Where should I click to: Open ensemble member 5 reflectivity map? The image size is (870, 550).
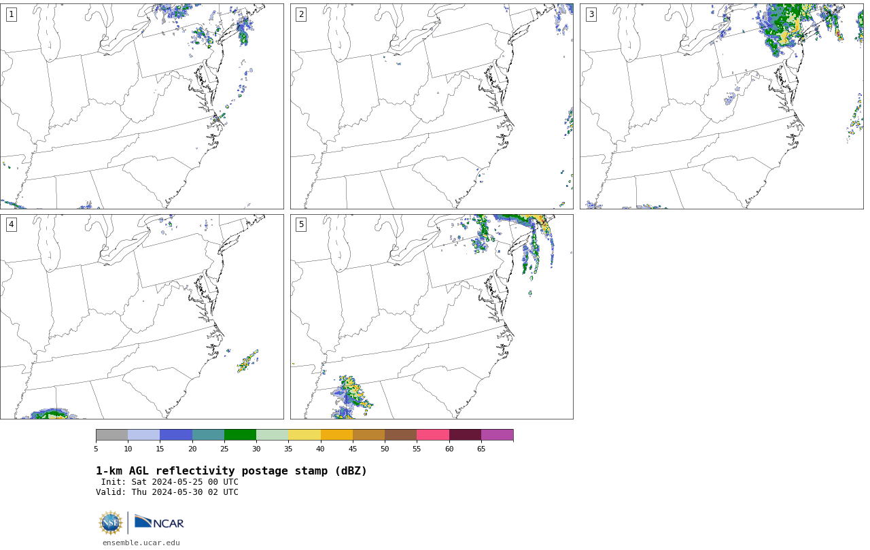click(x=432, y=317)
